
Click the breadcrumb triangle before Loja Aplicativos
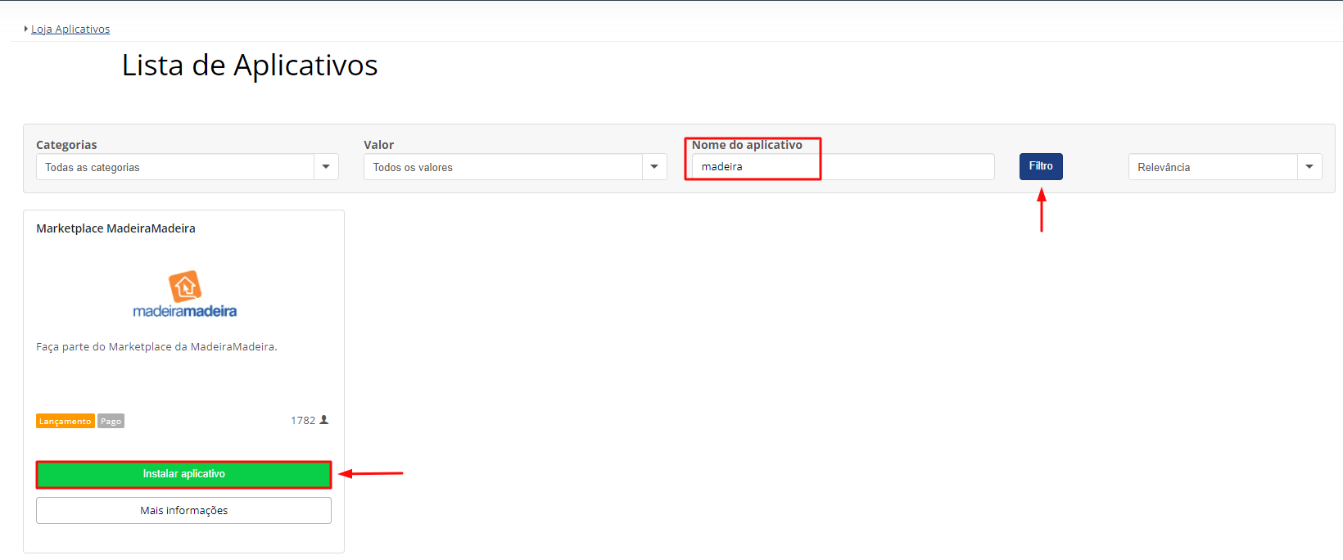pos(26,29)
